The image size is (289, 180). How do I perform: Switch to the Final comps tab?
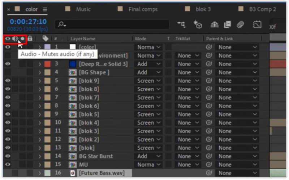tap(143, 9)
